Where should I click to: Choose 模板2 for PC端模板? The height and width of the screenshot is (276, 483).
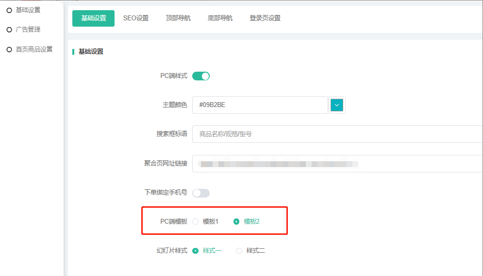[x=236, y=222]
